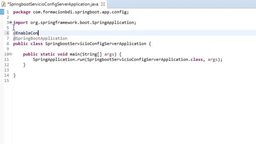Click line number 6 in the gutter

point(8,33)
